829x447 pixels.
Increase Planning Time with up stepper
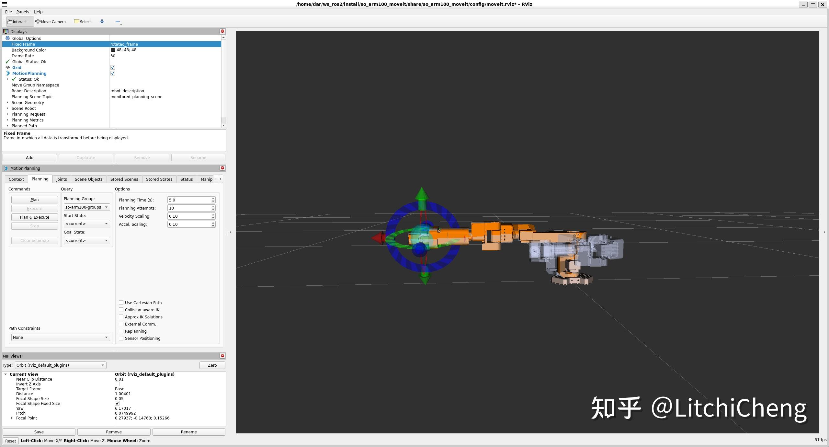(x=213, y=198)
